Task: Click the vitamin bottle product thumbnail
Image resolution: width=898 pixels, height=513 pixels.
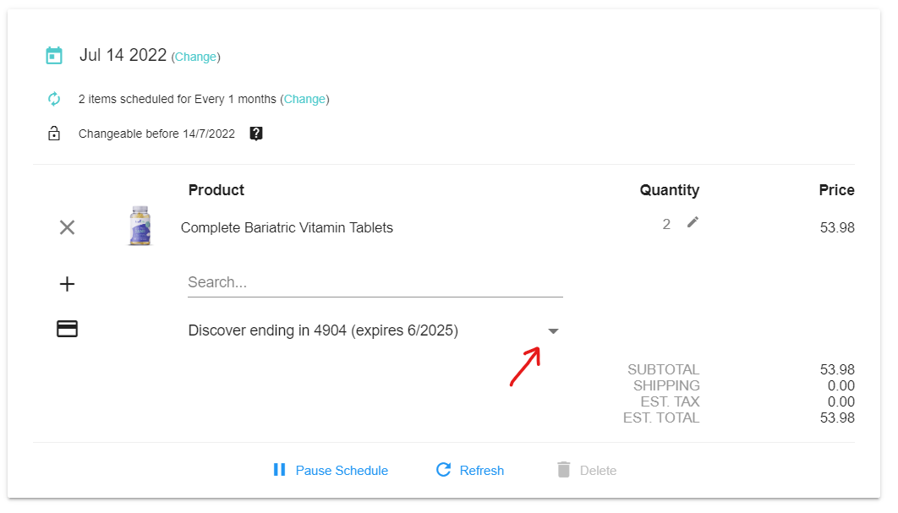Action: 140,226
